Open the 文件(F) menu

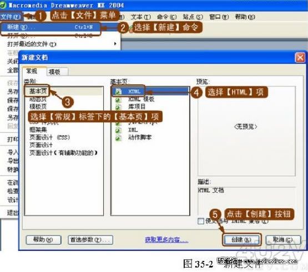tap(11, 17)
